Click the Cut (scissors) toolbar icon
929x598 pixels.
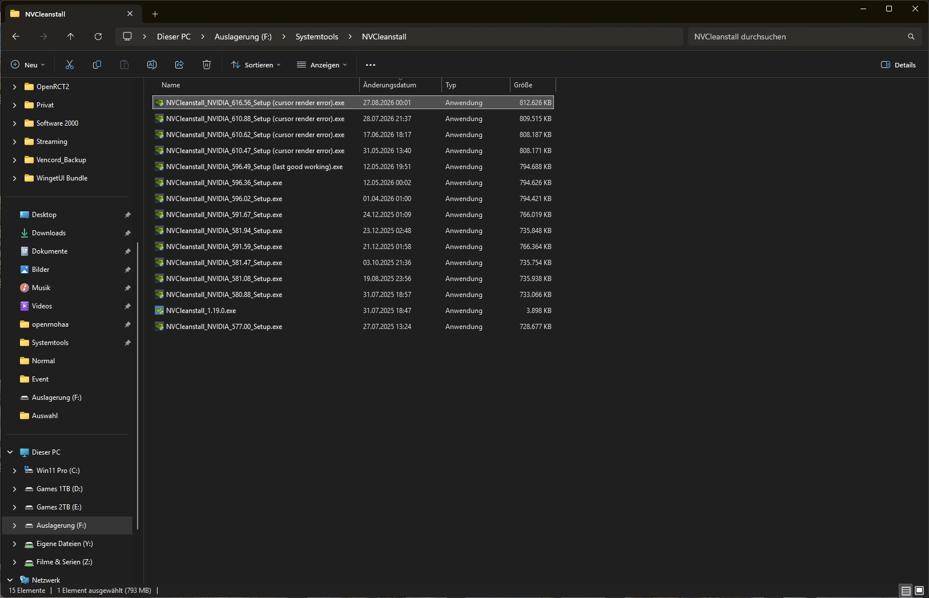[70, 65]
